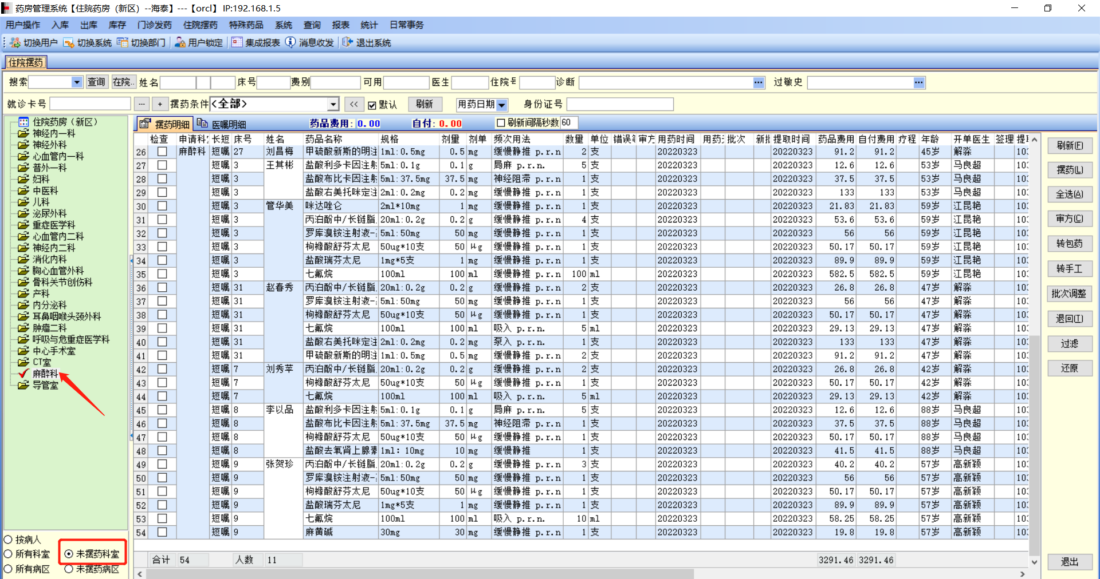Image resolution: width=1100 pixels, height=579 pixels.
Task: Click the 用户锁定 lock icon
Action: 180,43
